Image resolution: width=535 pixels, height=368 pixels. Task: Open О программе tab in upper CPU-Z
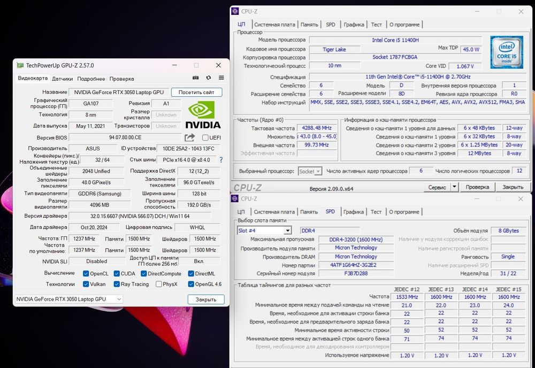click(x=404, y=25)
